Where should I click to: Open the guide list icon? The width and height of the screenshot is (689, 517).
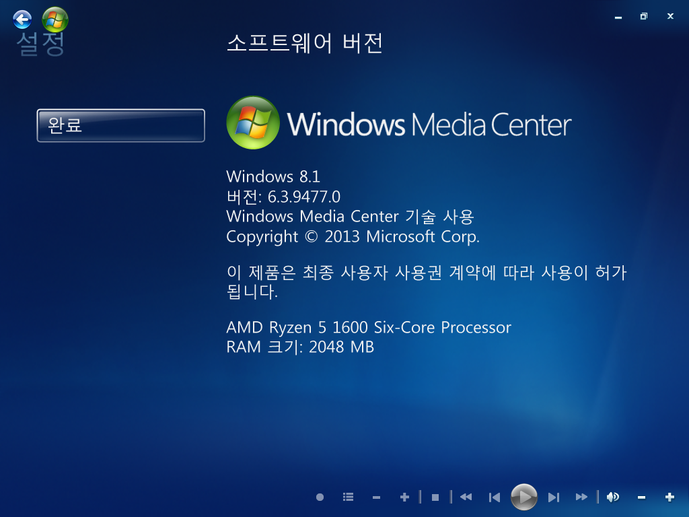tap(348, 497)
